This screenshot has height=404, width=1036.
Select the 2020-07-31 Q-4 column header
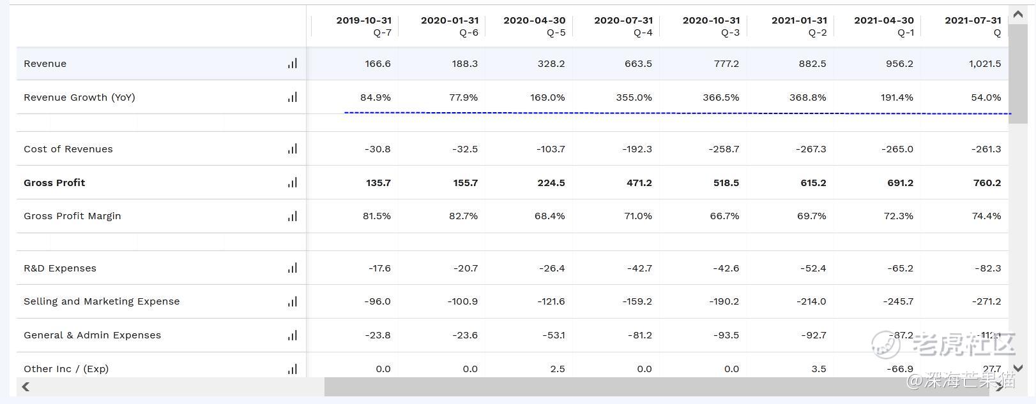tap(623, 26)
